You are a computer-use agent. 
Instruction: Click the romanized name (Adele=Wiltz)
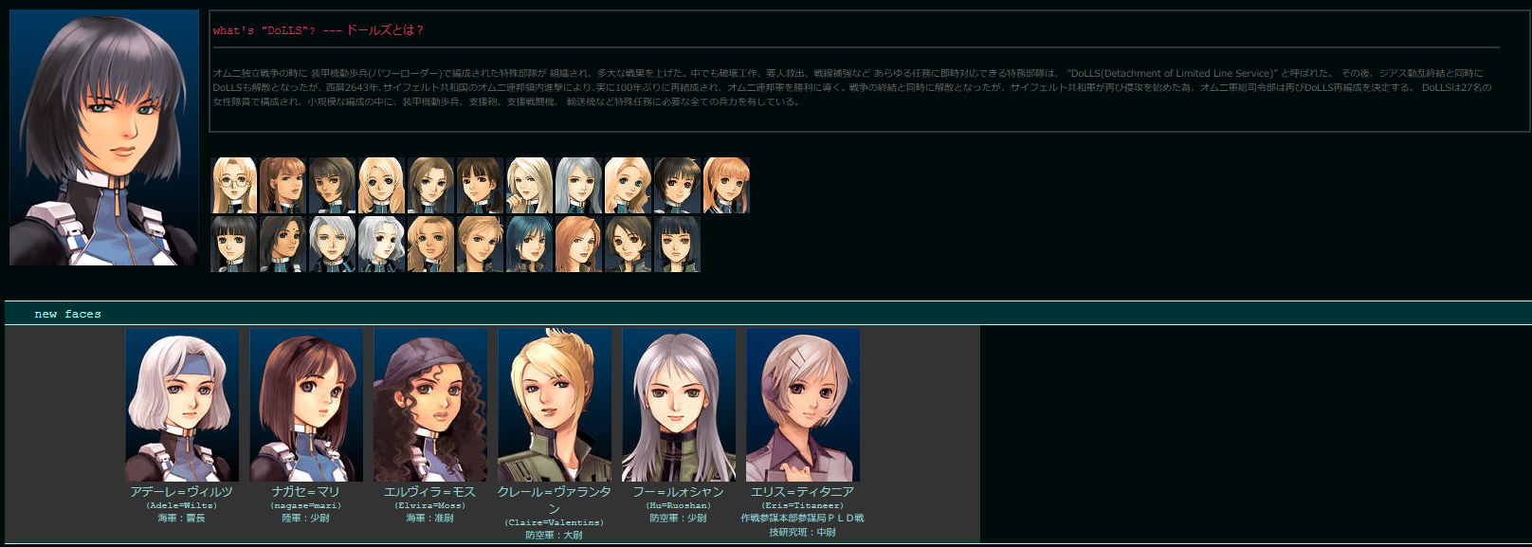pos(182,506)
